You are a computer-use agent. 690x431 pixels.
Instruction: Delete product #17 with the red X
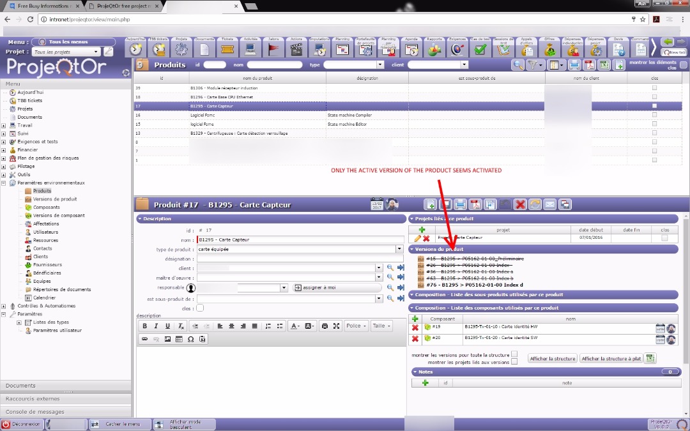tap(520, 204)
